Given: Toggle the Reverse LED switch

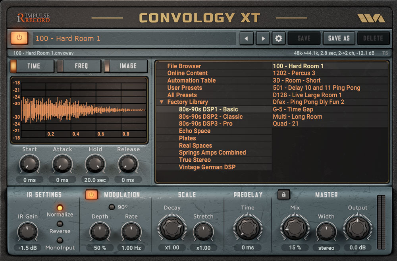Looking at the screenshot, I should [60, 224].
